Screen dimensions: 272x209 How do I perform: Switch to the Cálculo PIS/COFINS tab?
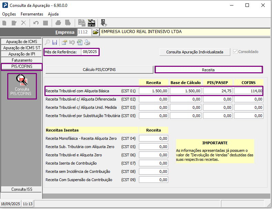[99, 70]
